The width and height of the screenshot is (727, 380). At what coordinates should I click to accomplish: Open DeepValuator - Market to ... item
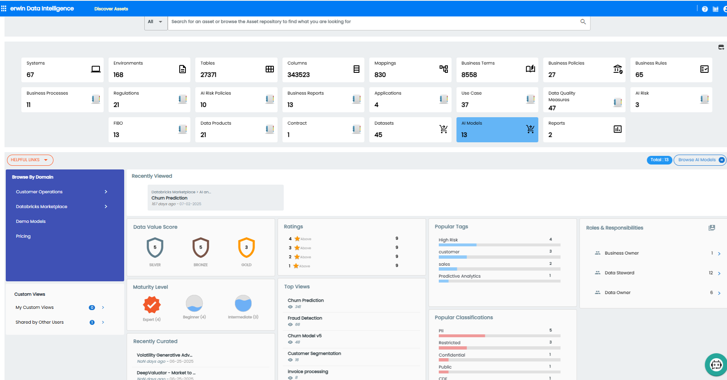point(166,373)
